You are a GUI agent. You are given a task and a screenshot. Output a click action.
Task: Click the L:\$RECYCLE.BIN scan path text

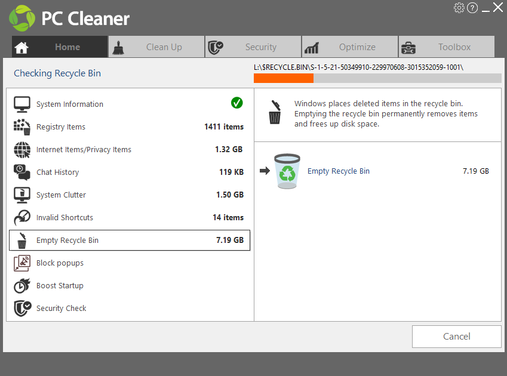(358, 67)
